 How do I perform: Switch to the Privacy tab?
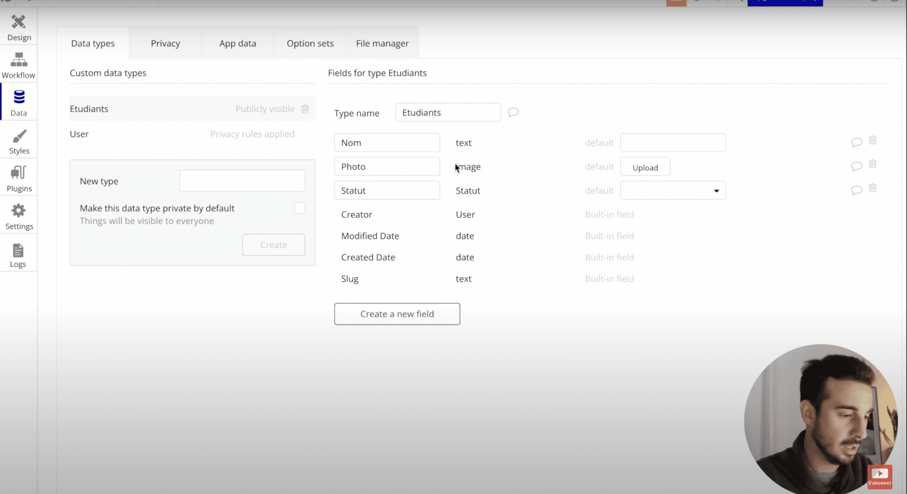click(x=165, y=43)
